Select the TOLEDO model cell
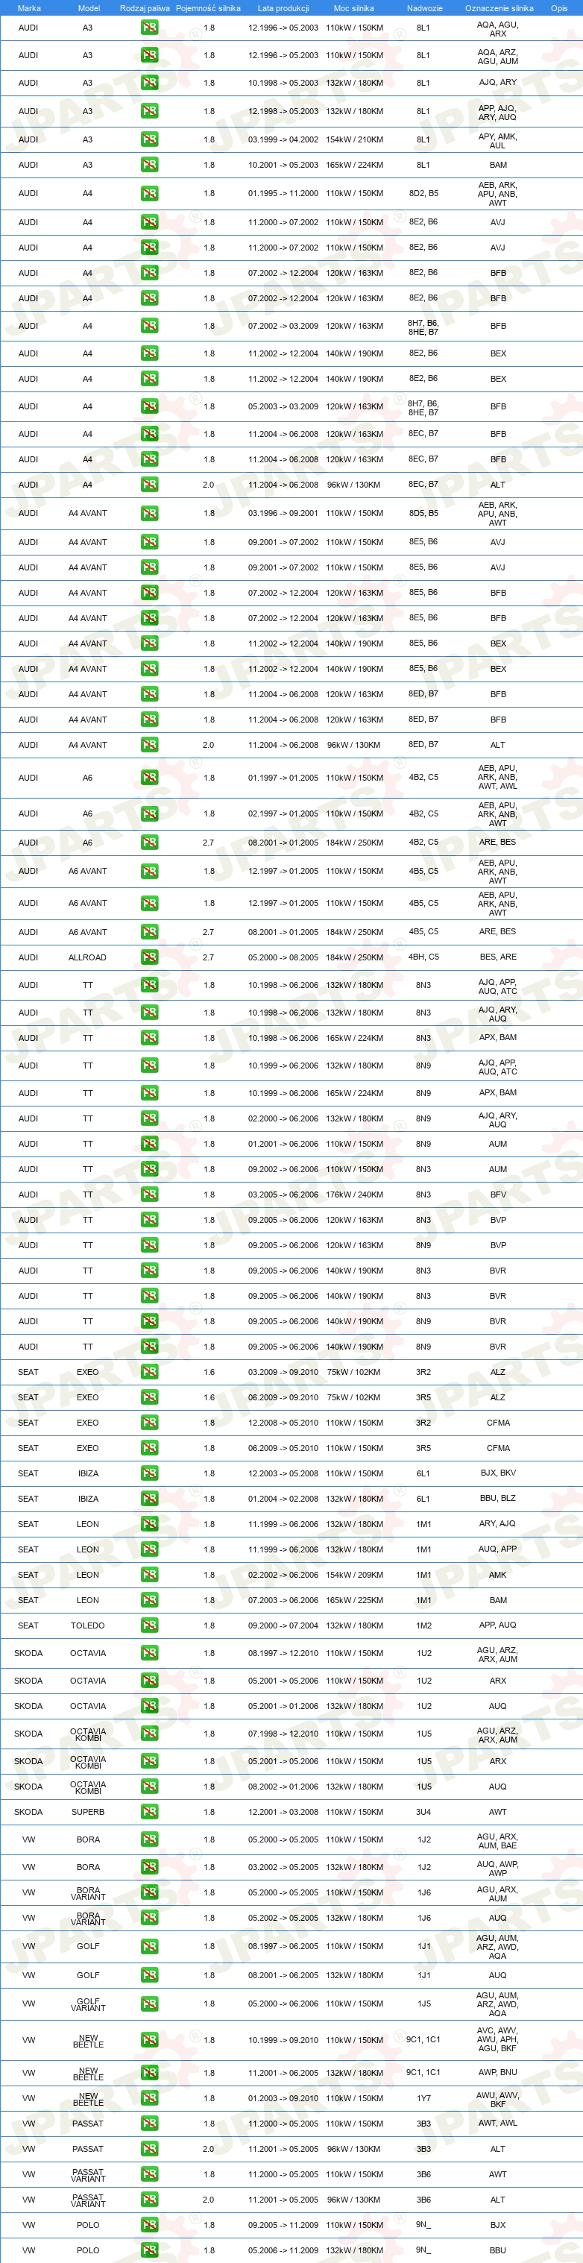 [88, 1626]
